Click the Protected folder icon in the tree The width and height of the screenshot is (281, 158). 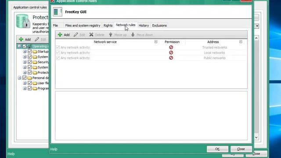point(35,73)
